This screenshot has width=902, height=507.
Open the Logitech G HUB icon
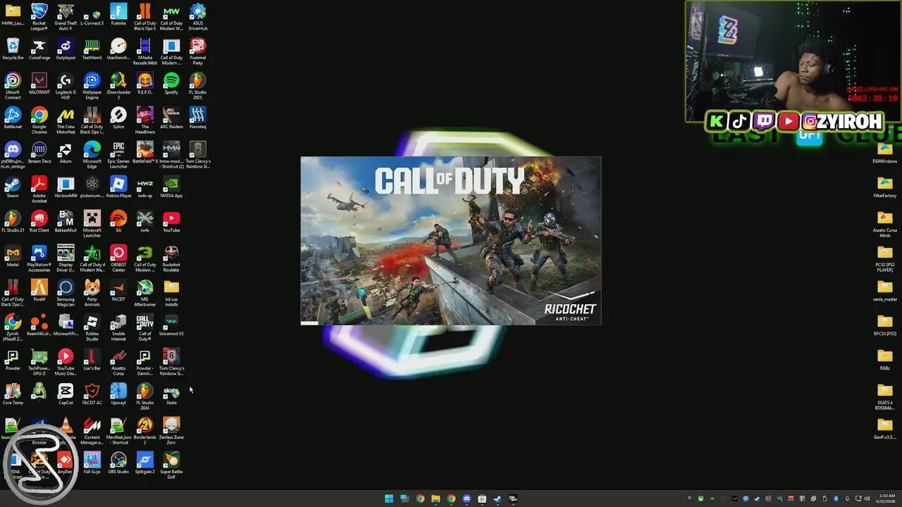coord(66,85)
